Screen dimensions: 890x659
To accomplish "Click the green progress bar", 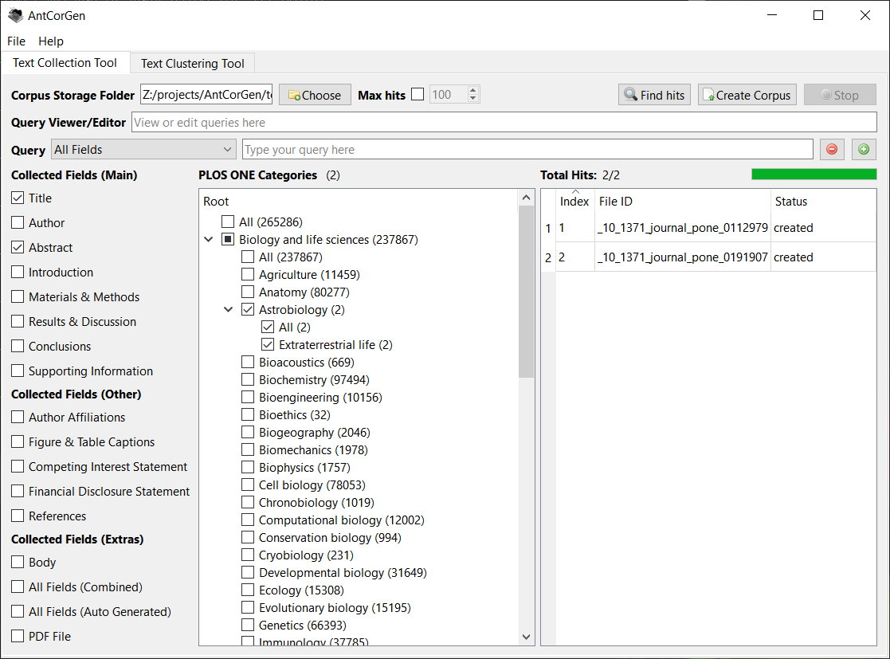I will 814,175.
